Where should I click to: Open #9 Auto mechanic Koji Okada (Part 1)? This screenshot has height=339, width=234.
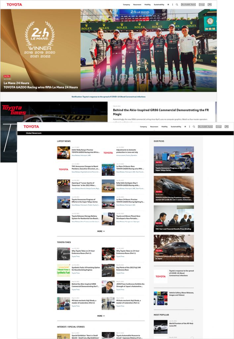coord(128,302)
